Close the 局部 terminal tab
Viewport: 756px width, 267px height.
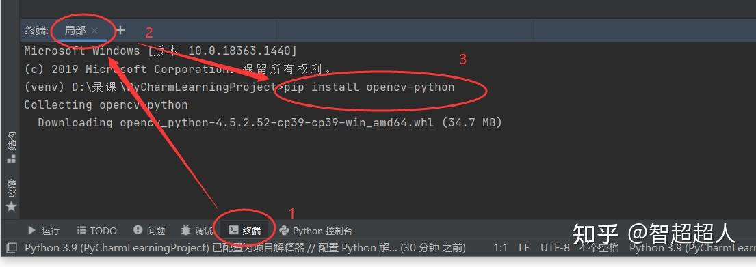tap(95, 31)
